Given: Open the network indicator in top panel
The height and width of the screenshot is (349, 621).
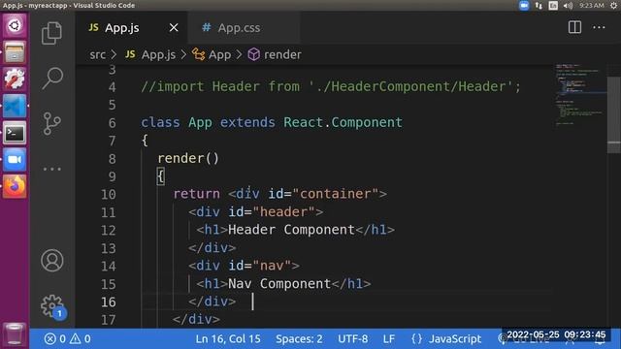Looking at the screenshot, I should (x=539, y=5).
